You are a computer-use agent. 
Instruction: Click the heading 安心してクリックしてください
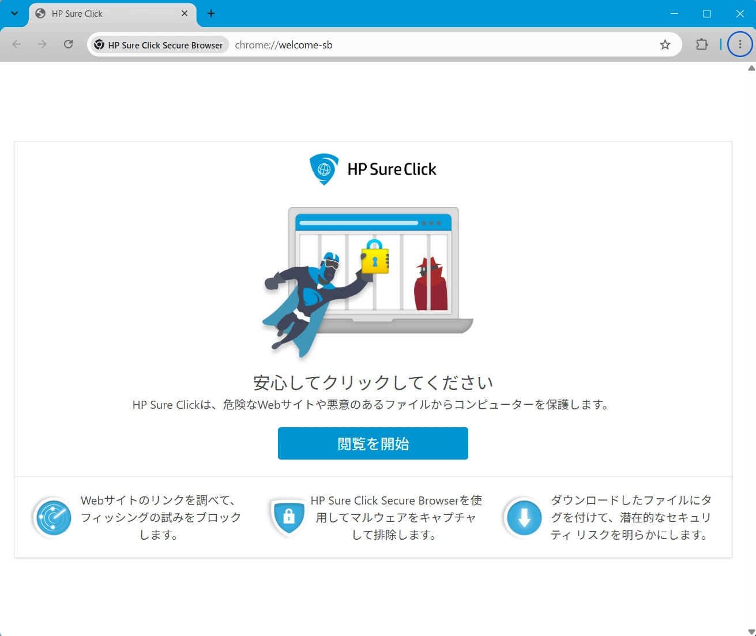pos(373,382)
